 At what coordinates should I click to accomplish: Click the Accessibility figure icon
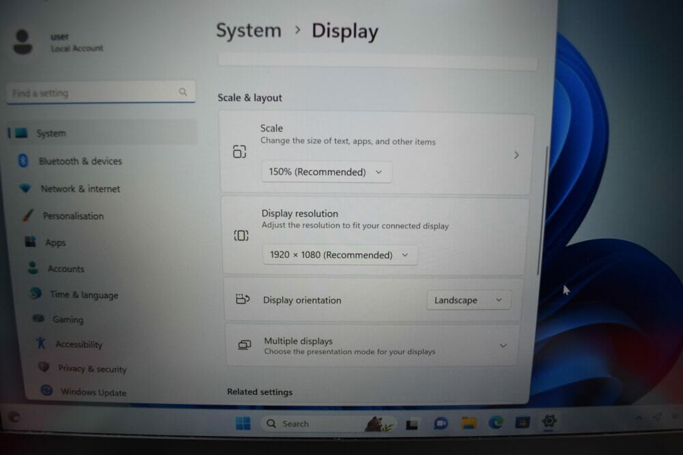click(x=41, y=342)
